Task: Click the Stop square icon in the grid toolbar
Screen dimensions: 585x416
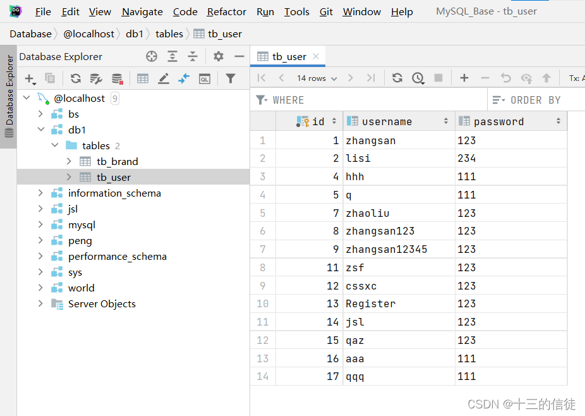Action: [438, 78]
